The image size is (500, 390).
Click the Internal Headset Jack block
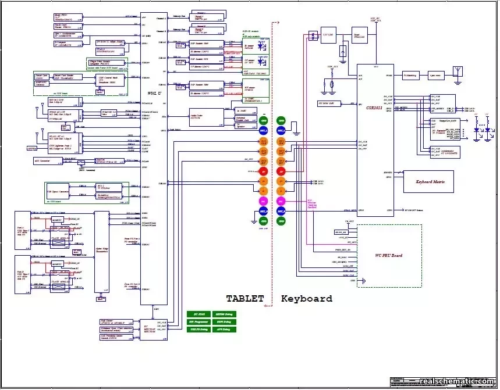pos(246,119)
